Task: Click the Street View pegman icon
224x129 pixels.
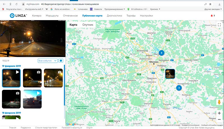Action: pos(219,102)
